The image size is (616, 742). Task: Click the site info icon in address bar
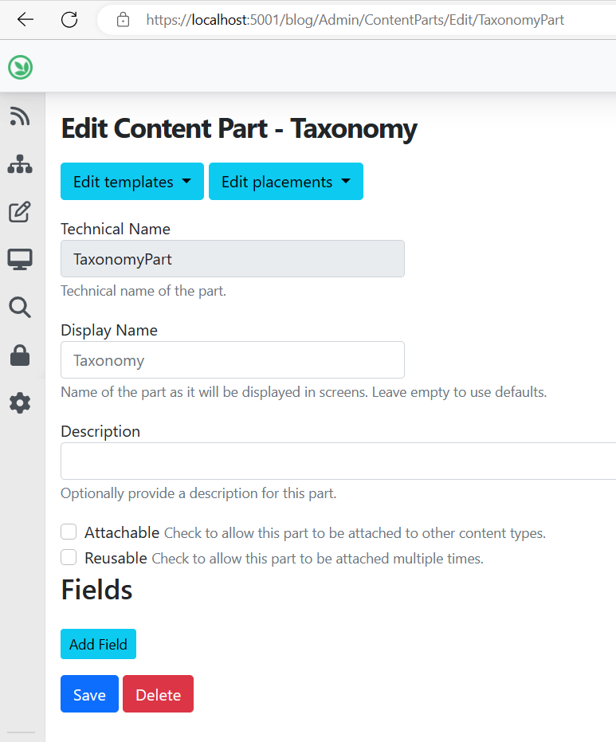click(123, 19)
